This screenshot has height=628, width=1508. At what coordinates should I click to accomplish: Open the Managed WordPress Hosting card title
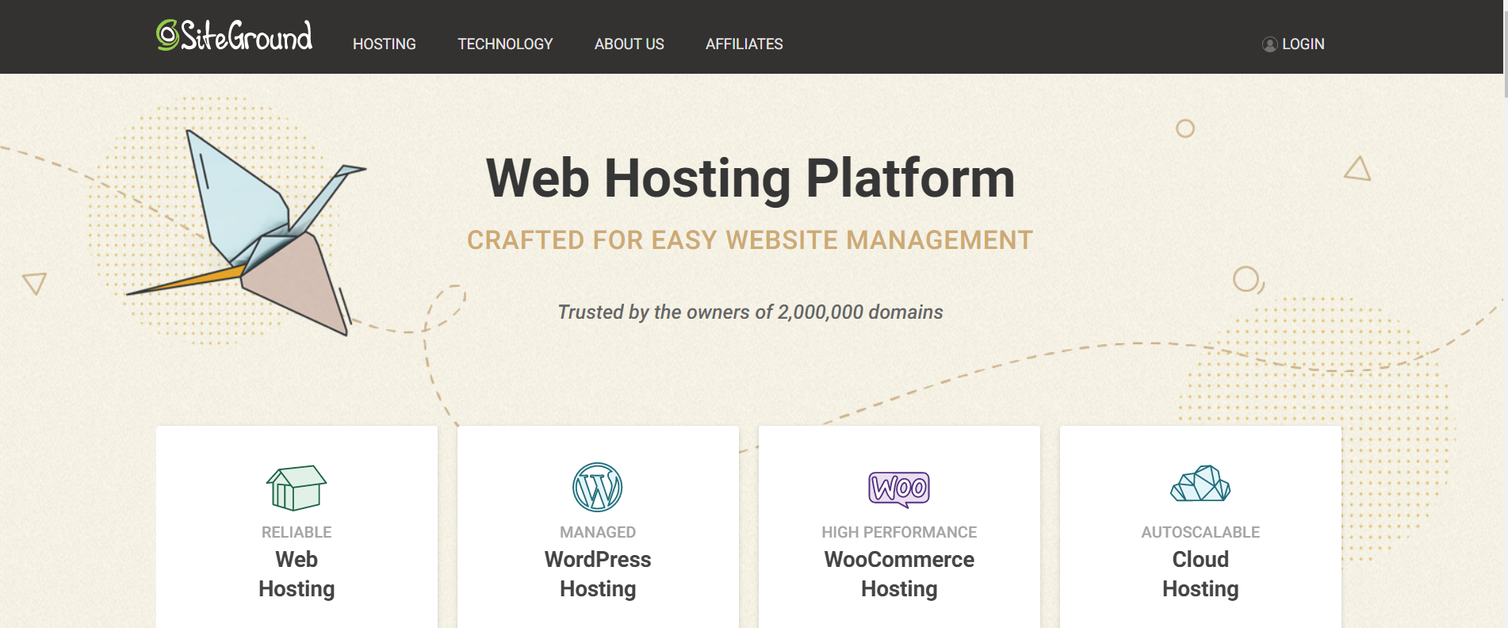point(598,574)
